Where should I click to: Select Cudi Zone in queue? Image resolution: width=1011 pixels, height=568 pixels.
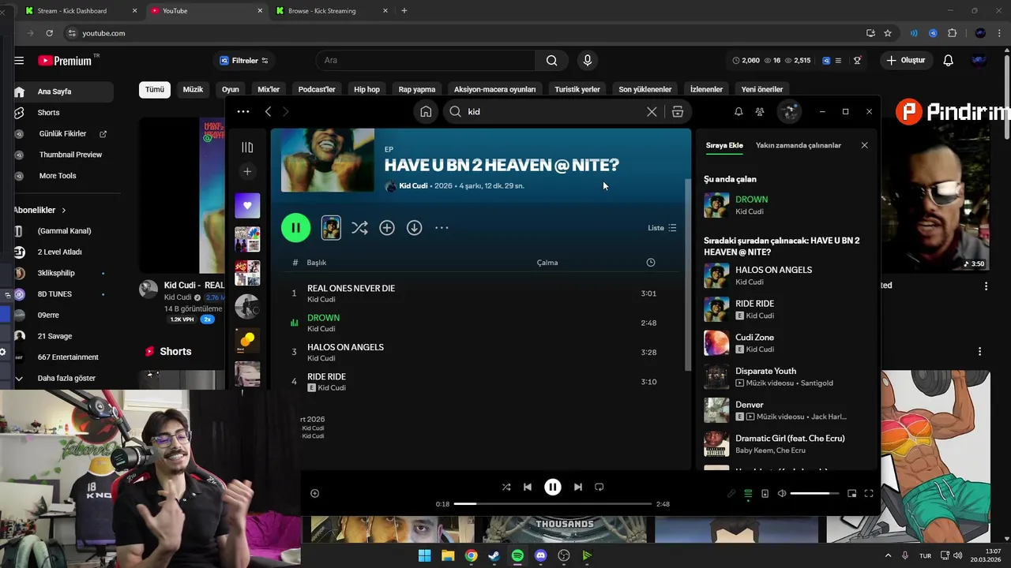pyautogui.click(x=787, y=343)
